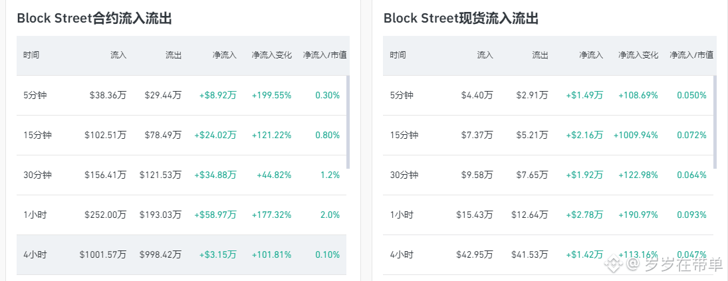
Task: Click change value +44.82%
Action: (274, 175)
